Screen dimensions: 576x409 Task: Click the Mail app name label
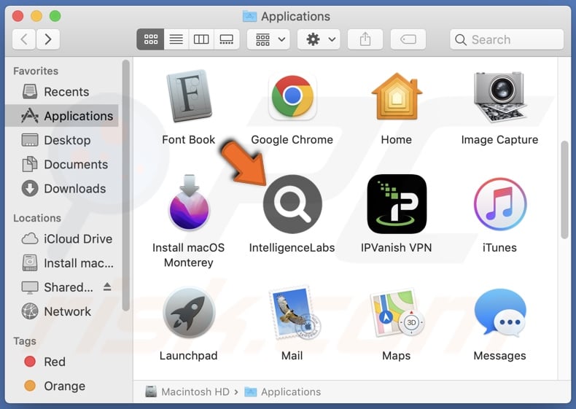pyautogui.click(x=292, y=356)
